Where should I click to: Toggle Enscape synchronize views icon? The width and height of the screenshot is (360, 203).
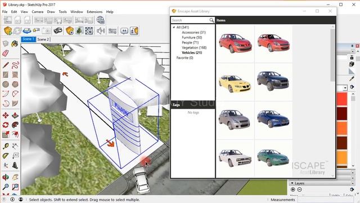click(27, 30)
